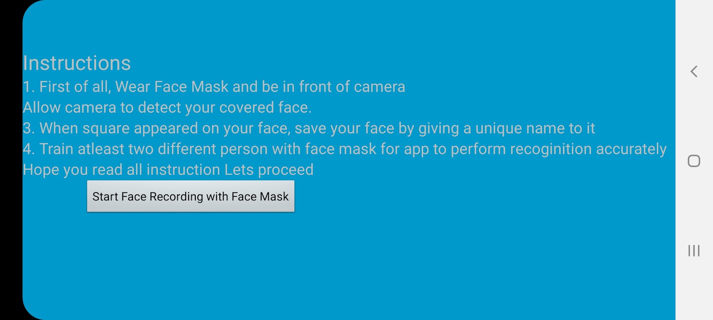Open recent apps with three-bars icon
Screen dimensions: 713x320
694,250
